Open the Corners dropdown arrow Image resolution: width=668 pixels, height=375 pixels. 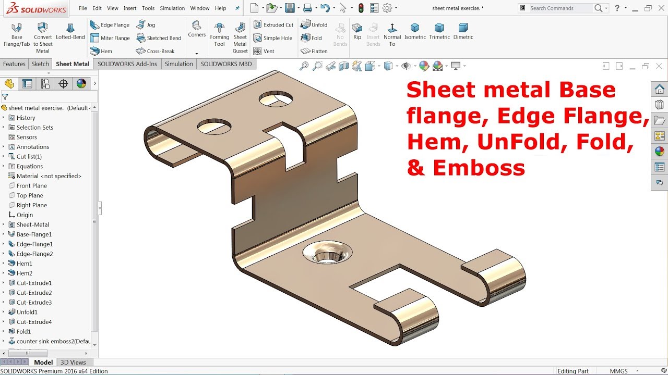coord(197,53)
